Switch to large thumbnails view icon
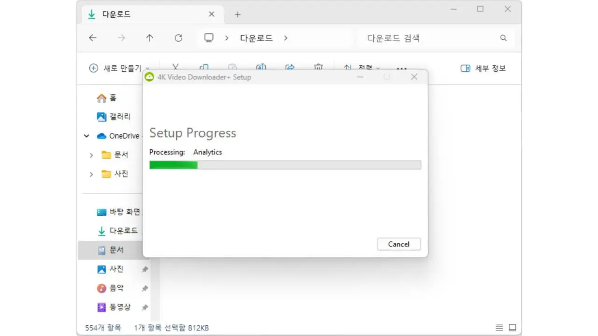598x336 pixels. coord(513,328)
